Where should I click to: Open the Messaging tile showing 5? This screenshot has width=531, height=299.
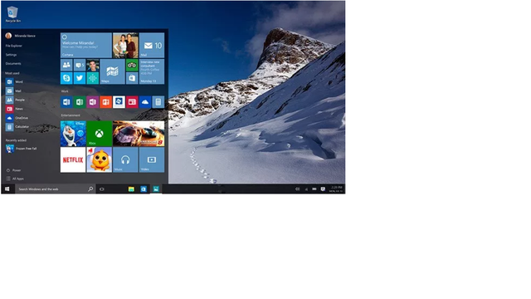click(80, 65)
